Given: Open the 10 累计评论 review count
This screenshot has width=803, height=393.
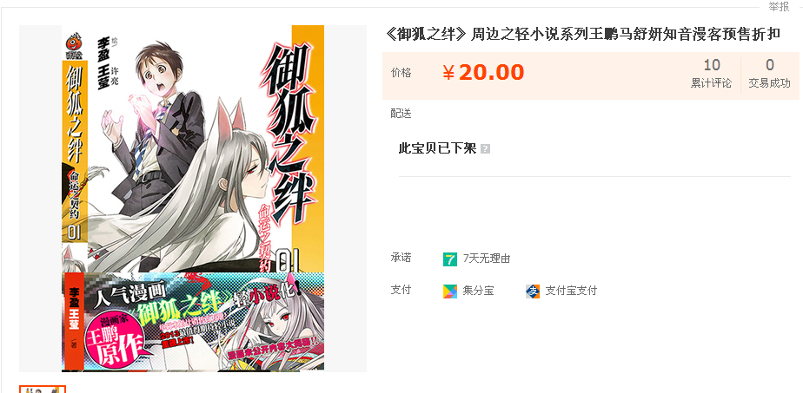Looking at the screenshot, I should 712,74.
